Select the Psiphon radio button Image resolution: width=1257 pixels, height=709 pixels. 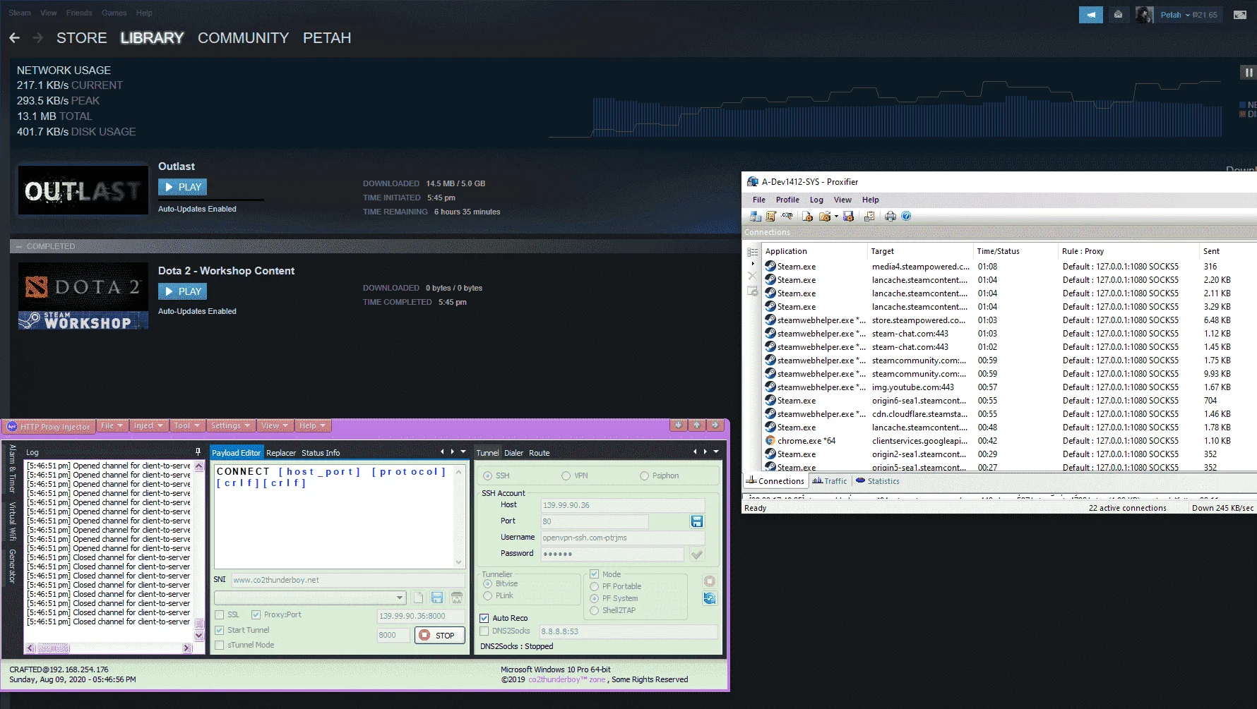click(644, 476)
